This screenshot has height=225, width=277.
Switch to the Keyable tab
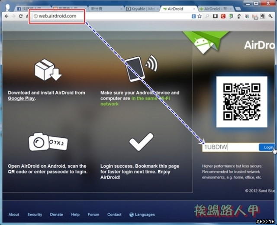(142, 9)
